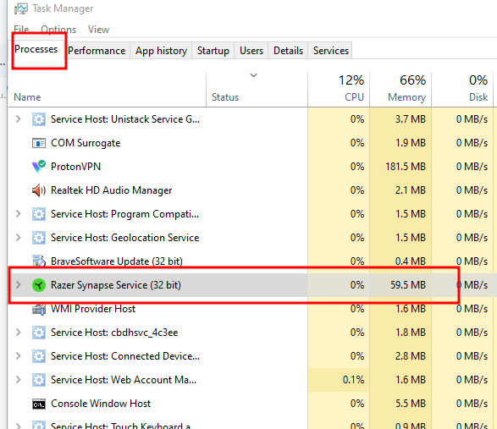Switch to the Details tab
Image resolution: width=497 pixels, height=429 pixels.
[288, 51]
